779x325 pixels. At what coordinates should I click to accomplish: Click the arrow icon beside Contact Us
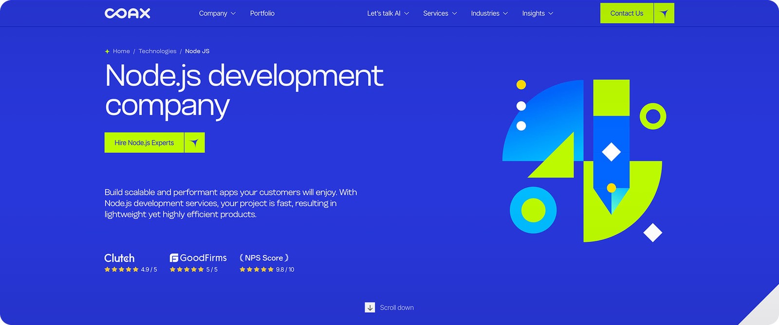[x=664, y=13]
